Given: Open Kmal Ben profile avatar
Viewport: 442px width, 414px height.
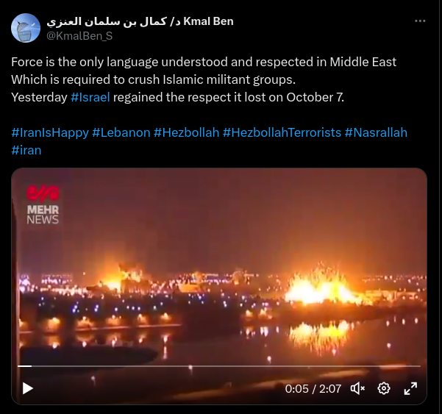Looking at the screenshot, I should click(26, 28).
